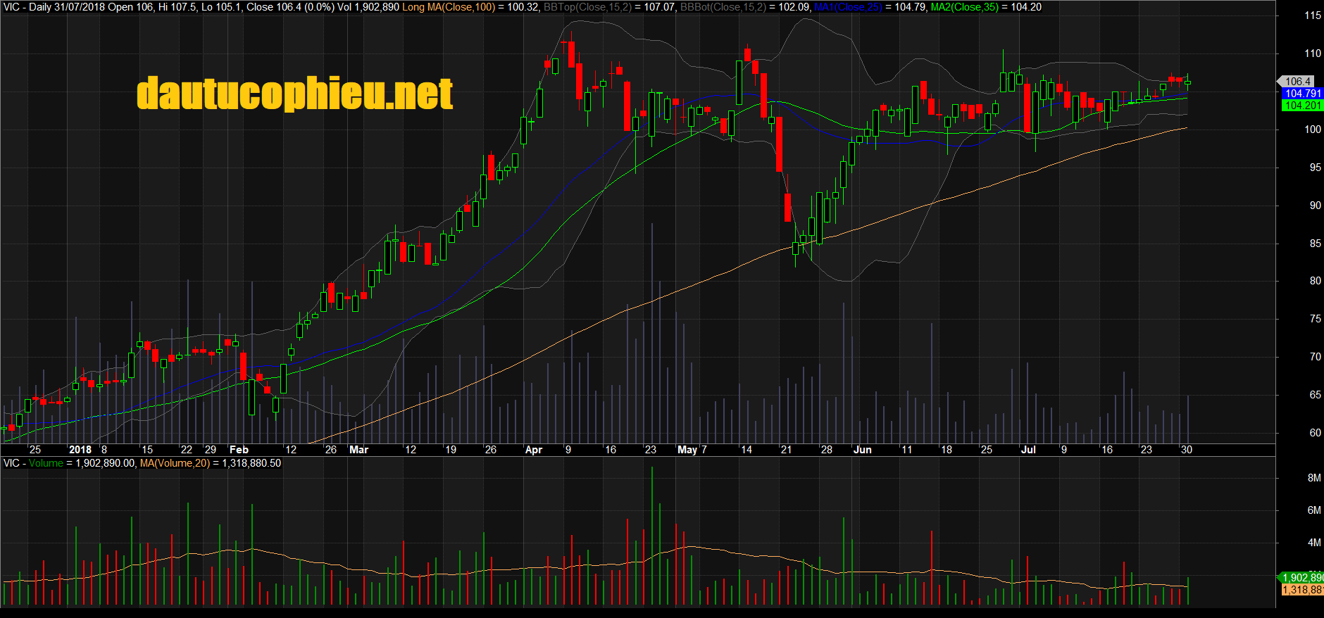Viewport: 1324px width, 618px height.
Task: Click the green 1,902,890 volume tag
Action: point(1302,578)
